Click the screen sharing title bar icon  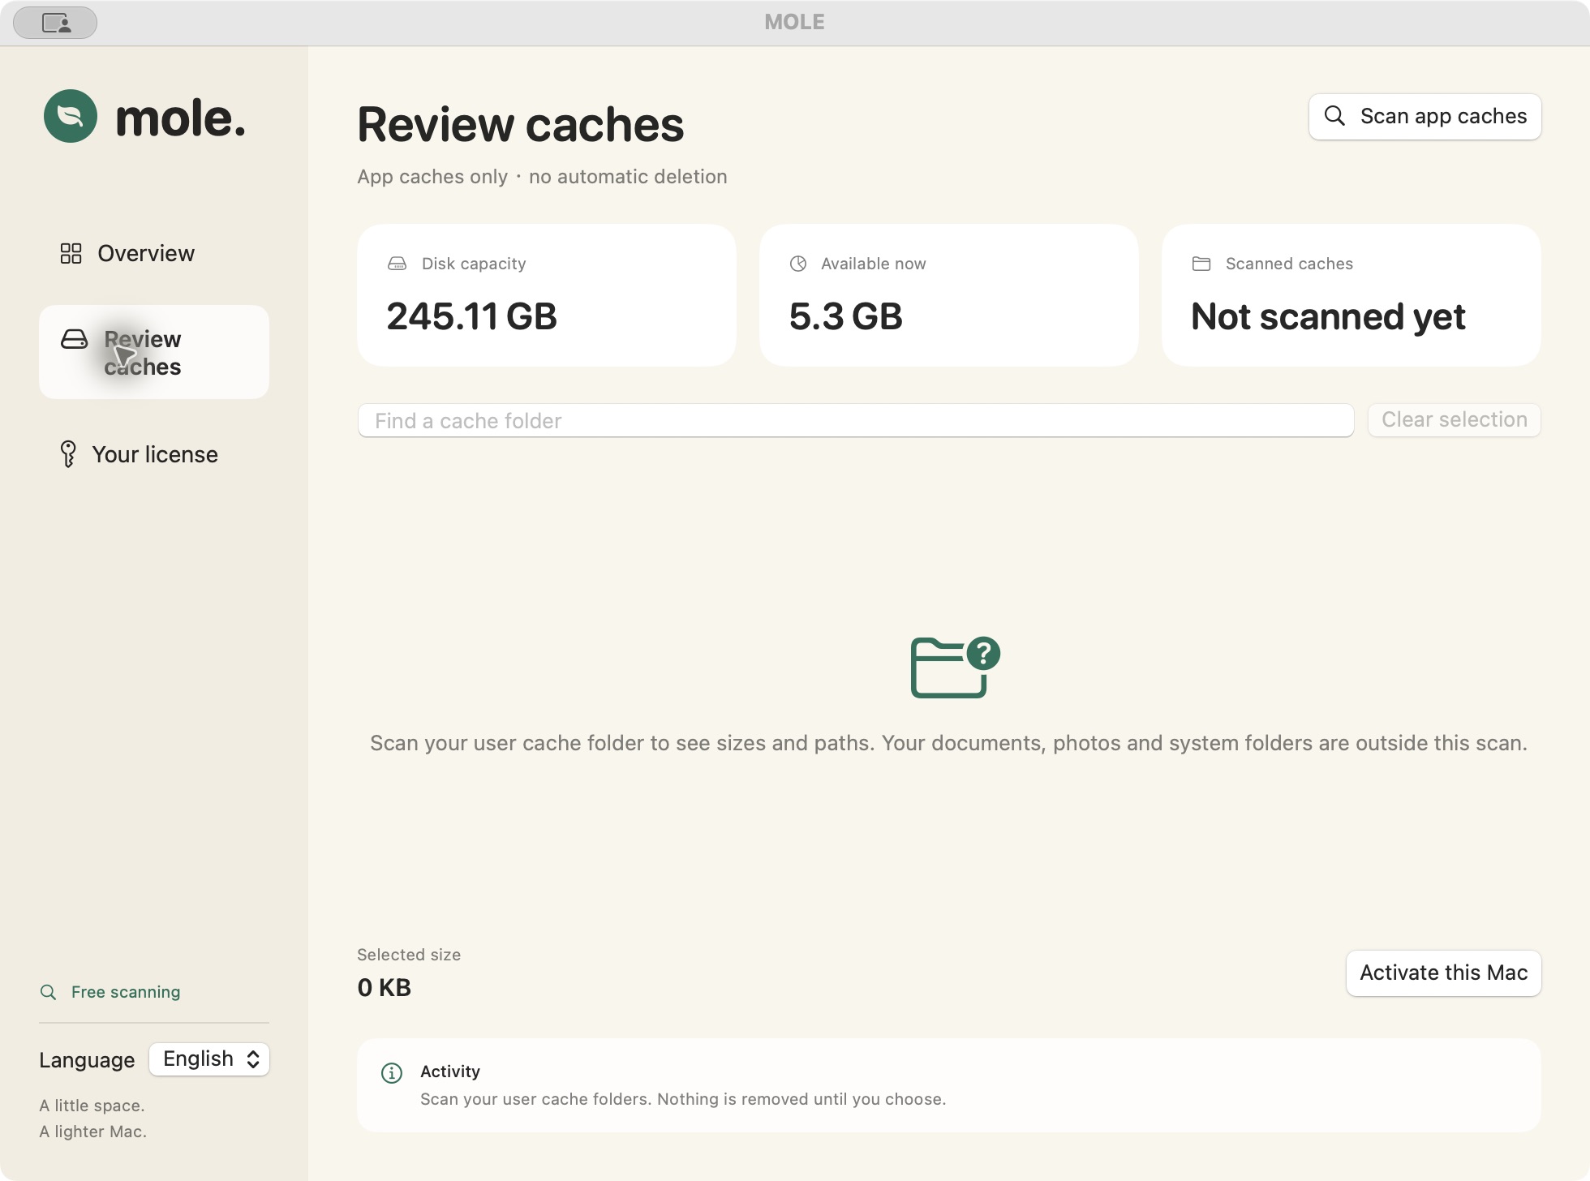coord(55,23)
